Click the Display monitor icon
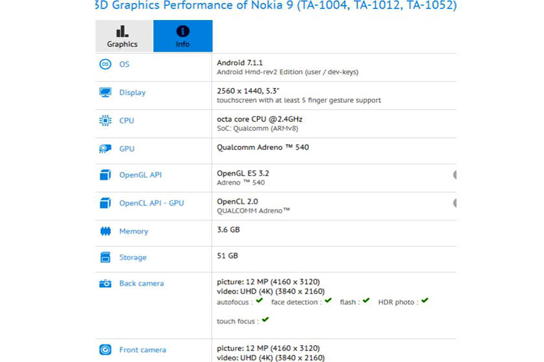 [106, 92]
